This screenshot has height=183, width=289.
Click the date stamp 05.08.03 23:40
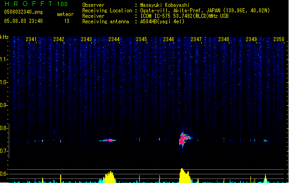point(23,21)
